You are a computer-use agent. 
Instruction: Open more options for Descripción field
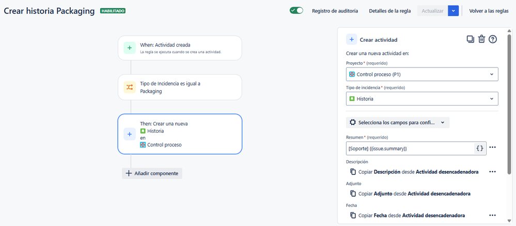(492, 172)
